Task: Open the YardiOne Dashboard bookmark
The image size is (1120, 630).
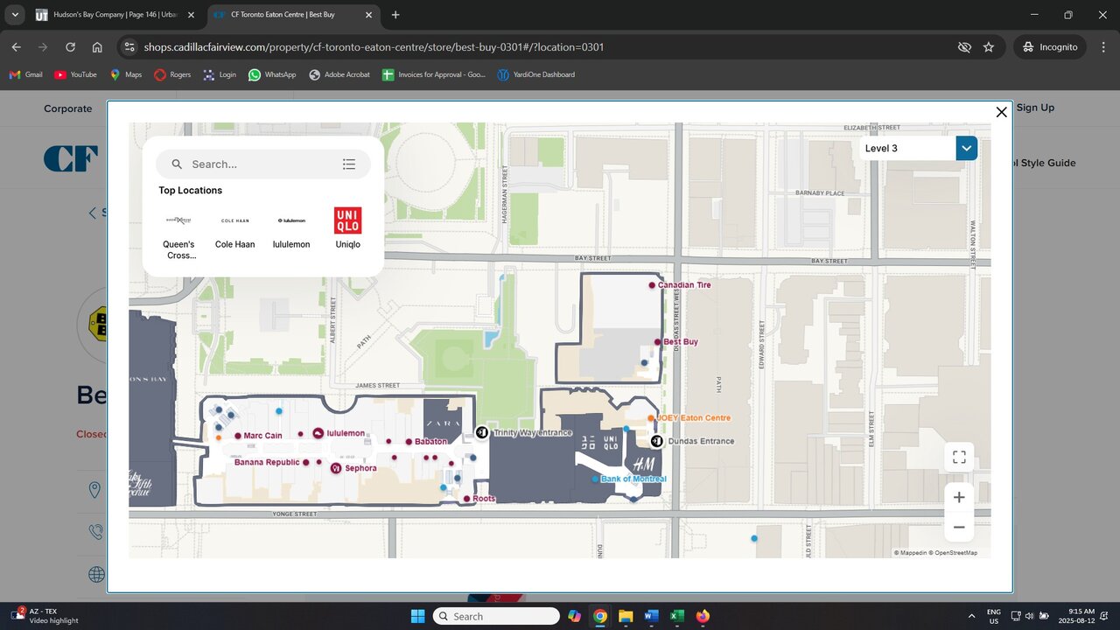Action: click(535, 75)
